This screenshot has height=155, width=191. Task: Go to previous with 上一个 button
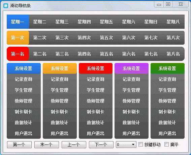[x=74, y=145]
